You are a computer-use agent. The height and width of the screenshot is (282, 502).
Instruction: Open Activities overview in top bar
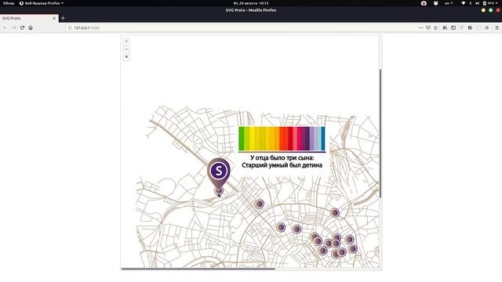[9, 3]
